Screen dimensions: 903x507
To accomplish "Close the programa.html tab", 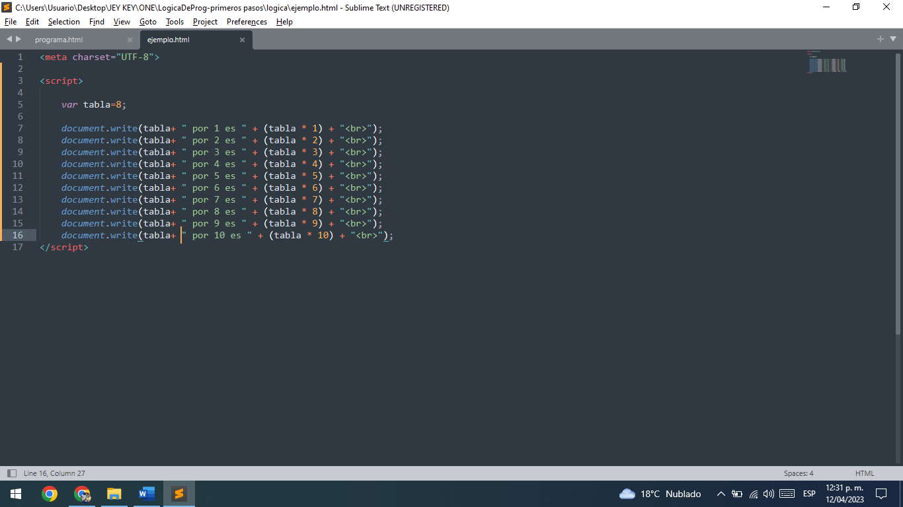I will (130, 40).
